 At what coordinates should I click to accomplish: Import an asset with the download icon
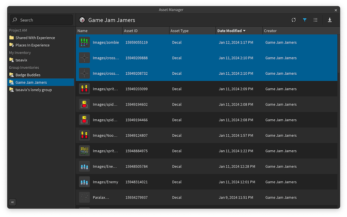point(330,20)
